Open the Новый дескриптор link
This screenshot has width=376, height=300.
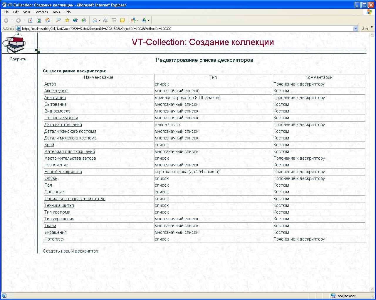coord(63,172)
